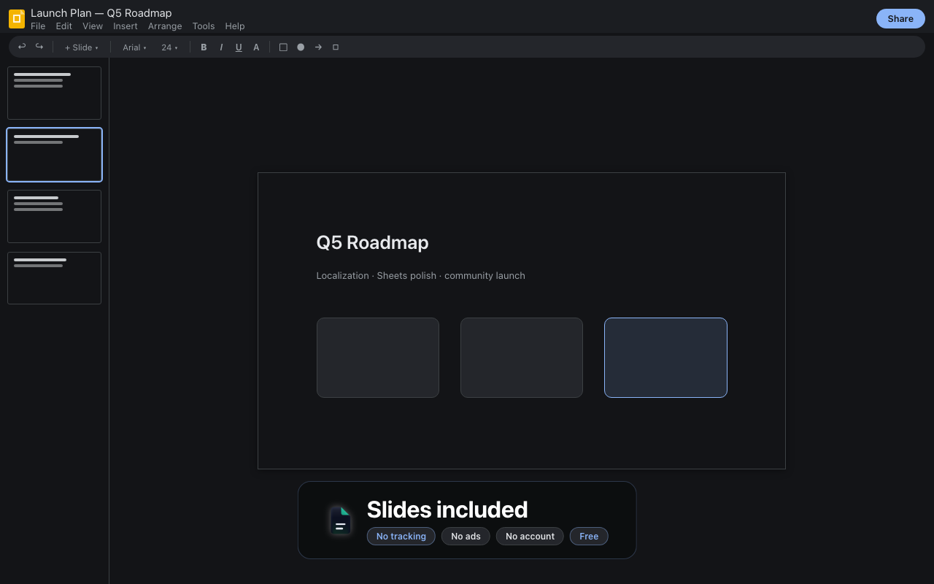Select the rectangle shape tool
This screenshot has height=584, width=934.
(283, 47)
